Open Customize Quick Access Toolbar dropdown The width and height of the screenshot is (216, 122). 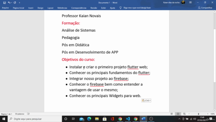(20, 3)
